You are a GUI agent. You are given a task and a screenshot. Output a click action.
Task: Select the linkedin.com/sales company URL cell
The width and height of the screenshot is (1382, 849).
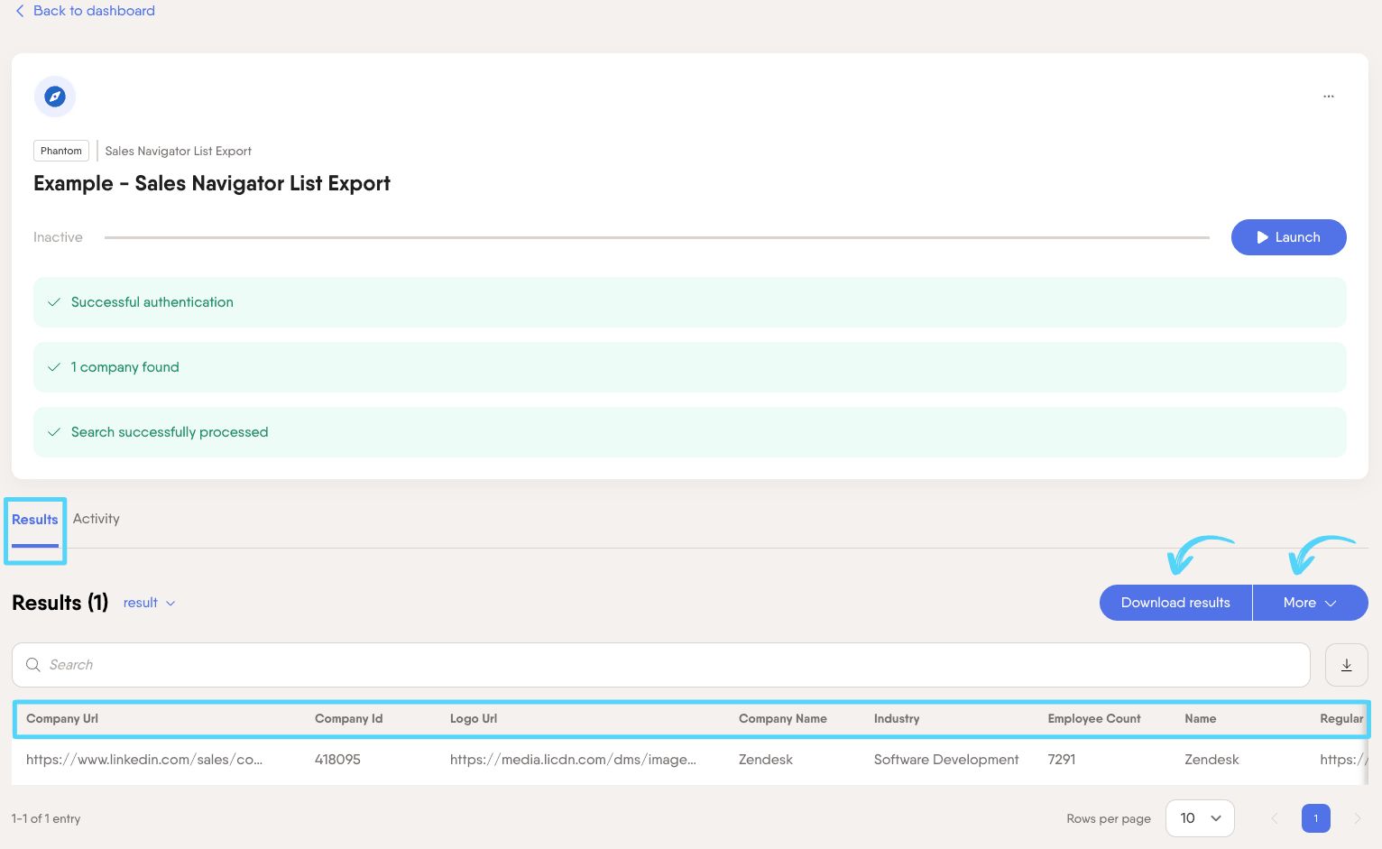tap(144, 760)
